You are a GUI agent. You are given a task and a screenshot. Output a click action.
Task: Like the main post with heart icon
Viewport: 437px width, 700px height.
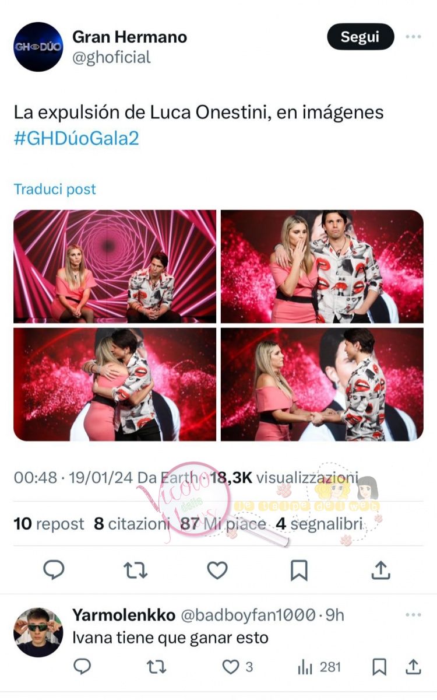pos(217,570)
